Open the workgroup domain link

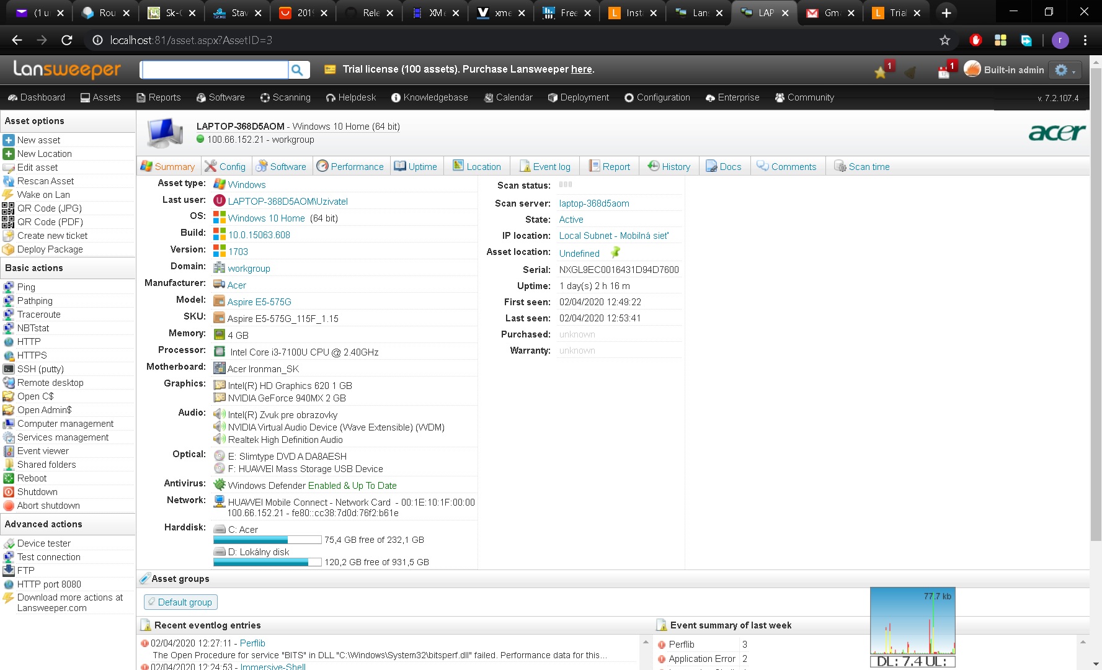[249, 269]
